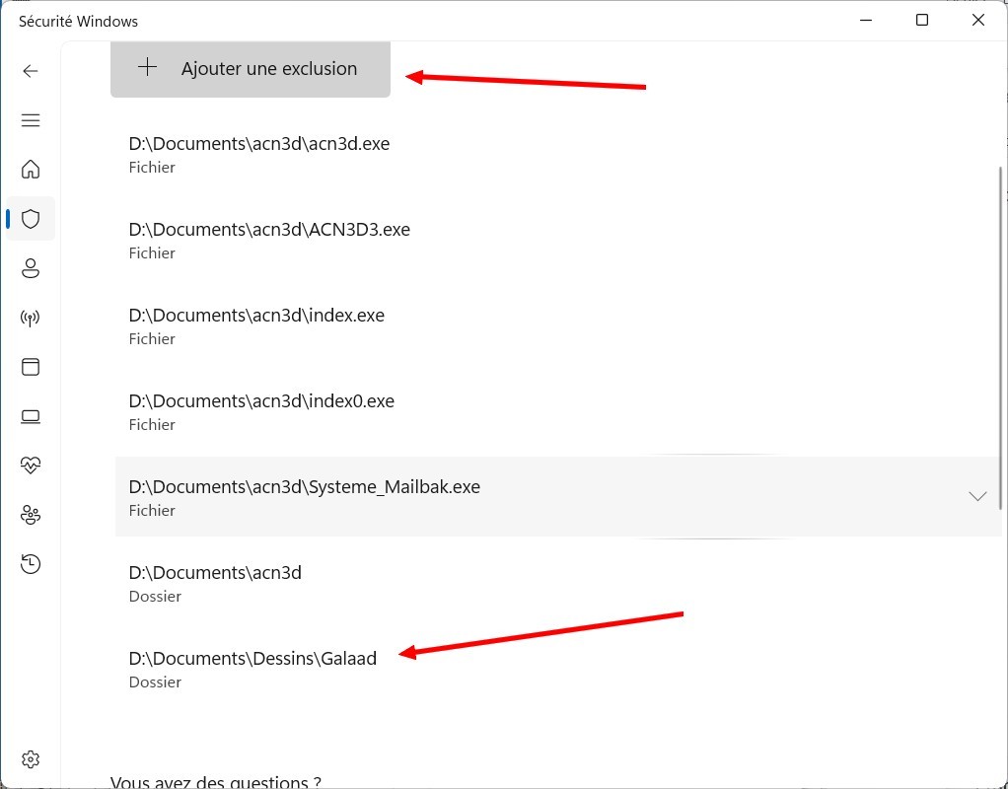Open App and browser control icon
The image size is (1008, 789).
(31, 367)
